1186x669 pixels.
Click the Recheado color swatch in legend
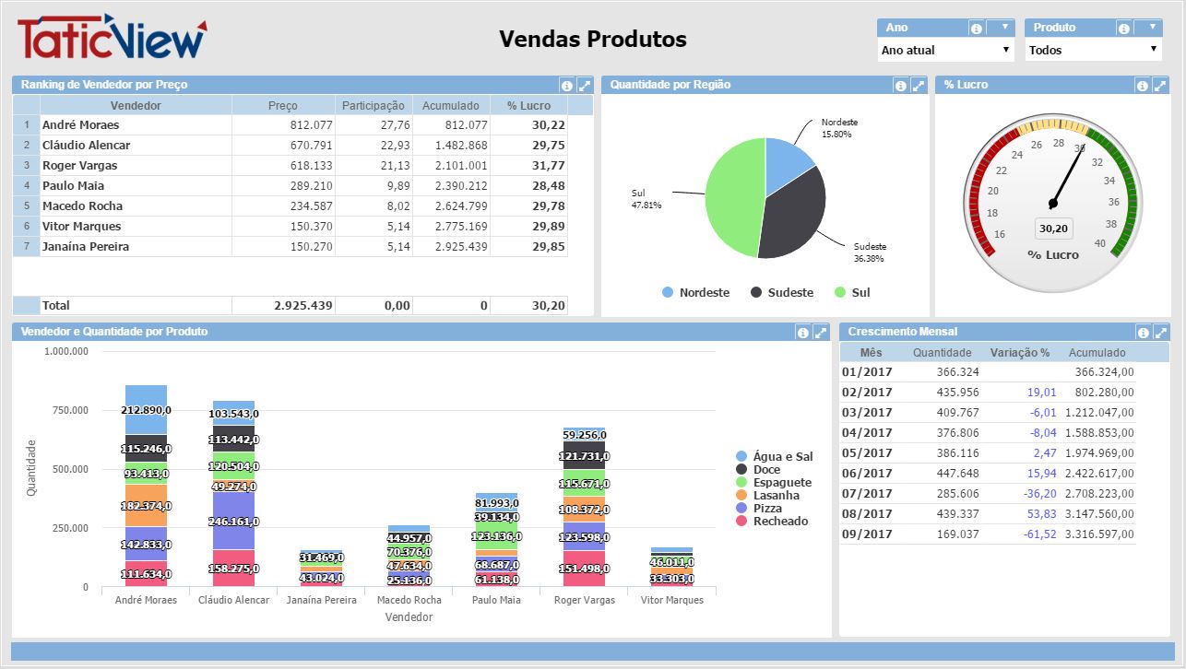point(741,522)
